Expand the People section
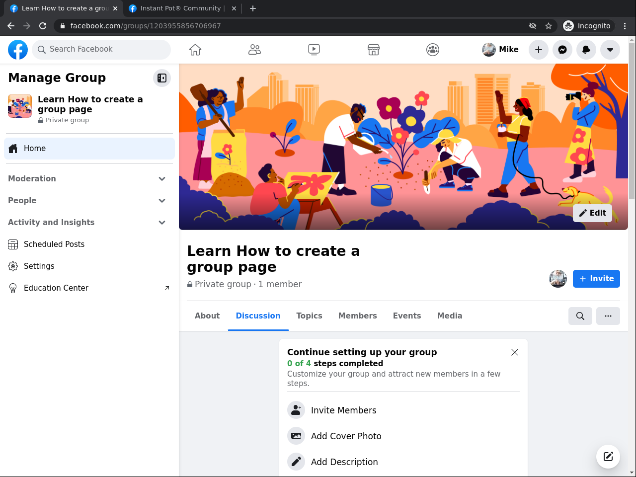 [x=89, y=201]
